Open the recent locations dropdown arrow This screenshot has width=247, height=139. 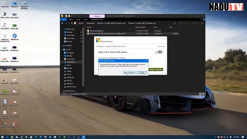[x=69, y=23]
